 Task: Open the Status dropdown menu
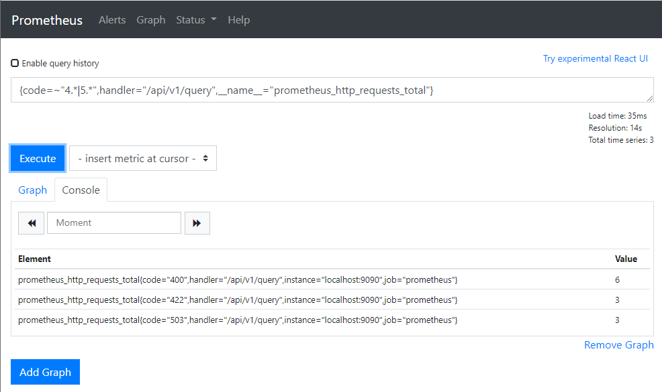coord(196,20)
